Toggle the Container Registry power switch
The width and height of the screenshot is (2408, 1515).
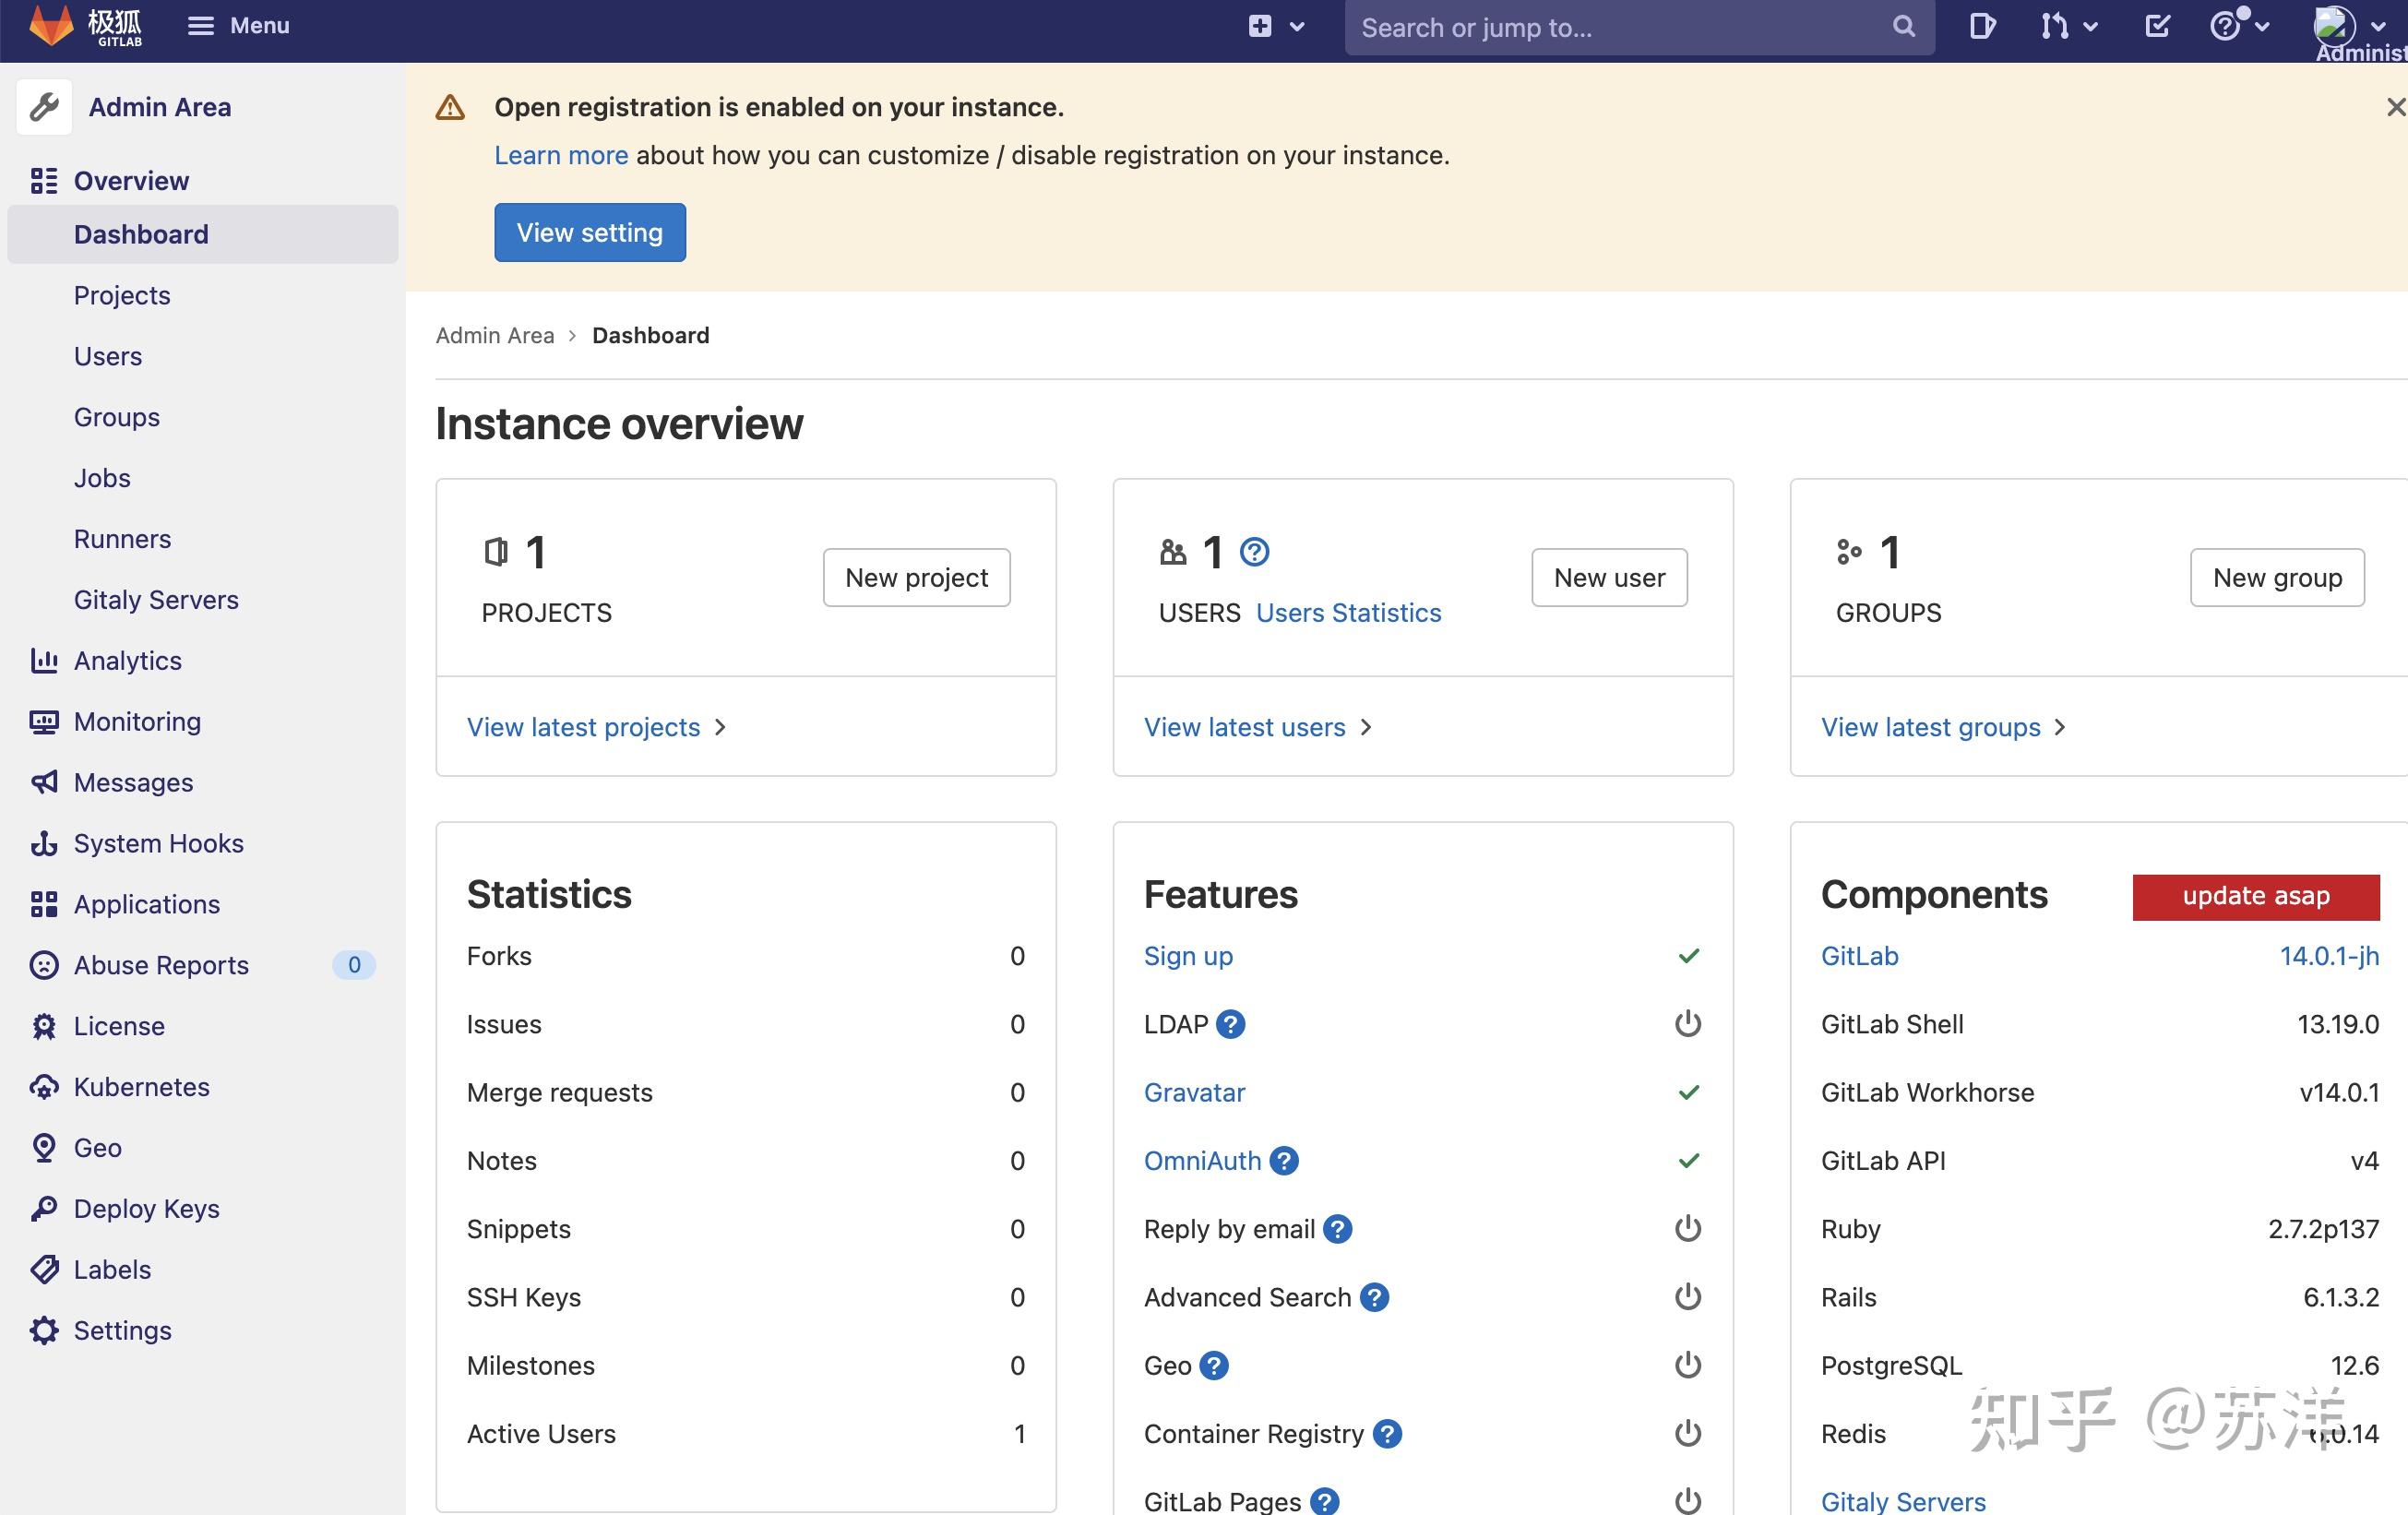[x=1687, y=1433]
